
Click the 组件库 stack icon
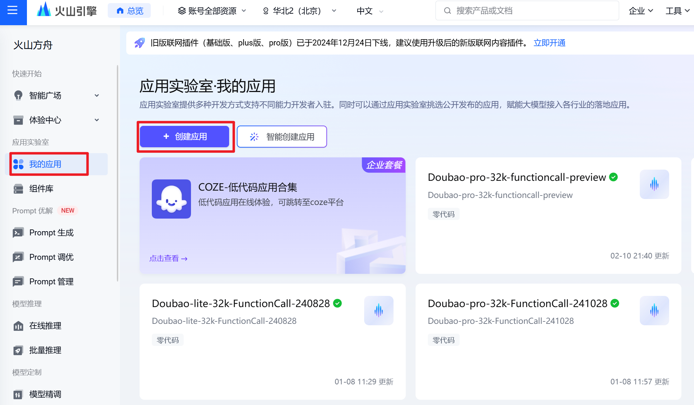(x=18, y=189)
